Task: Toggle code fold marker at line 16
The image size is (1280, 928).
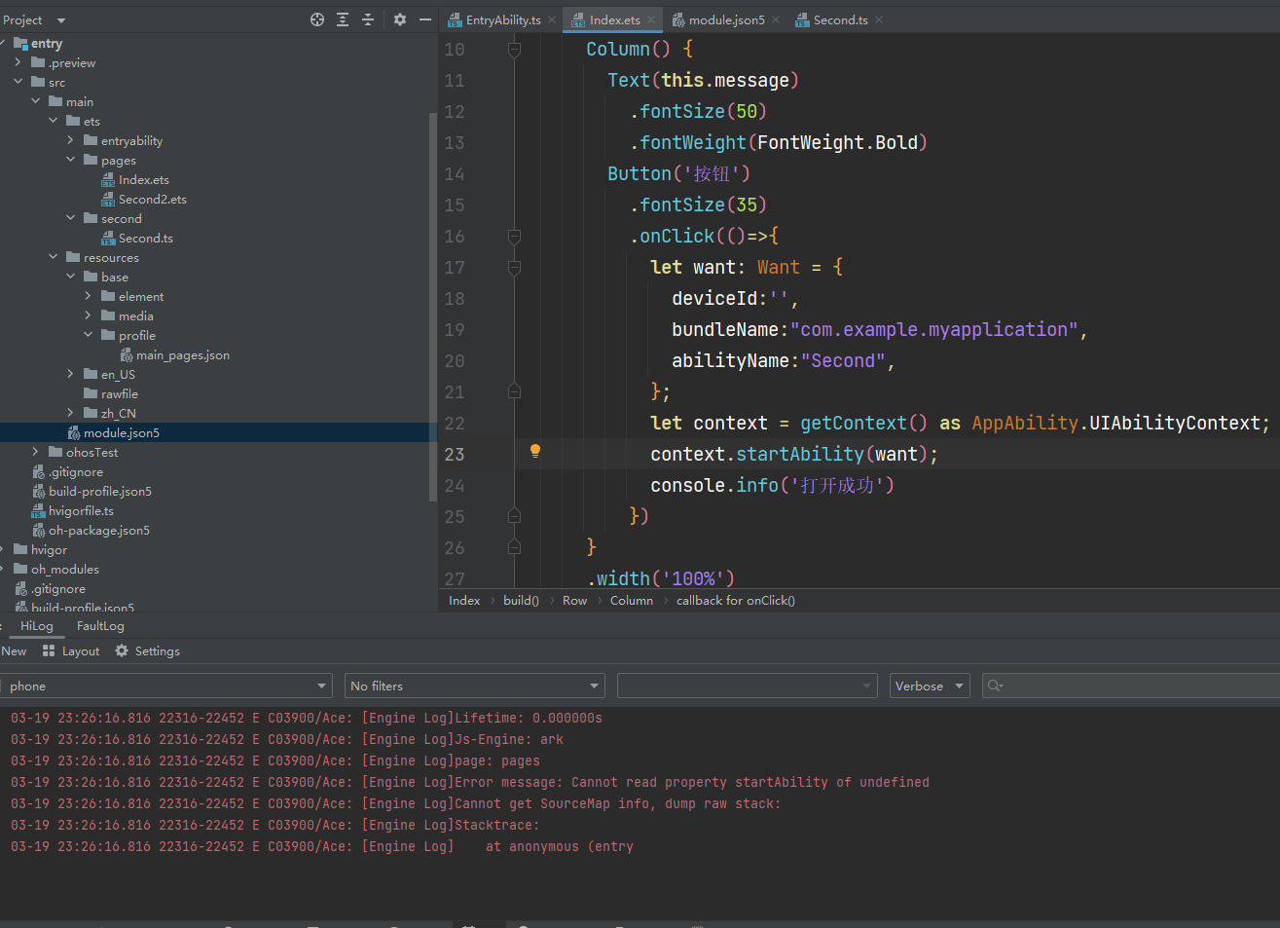Action: (x=514, y=237)
